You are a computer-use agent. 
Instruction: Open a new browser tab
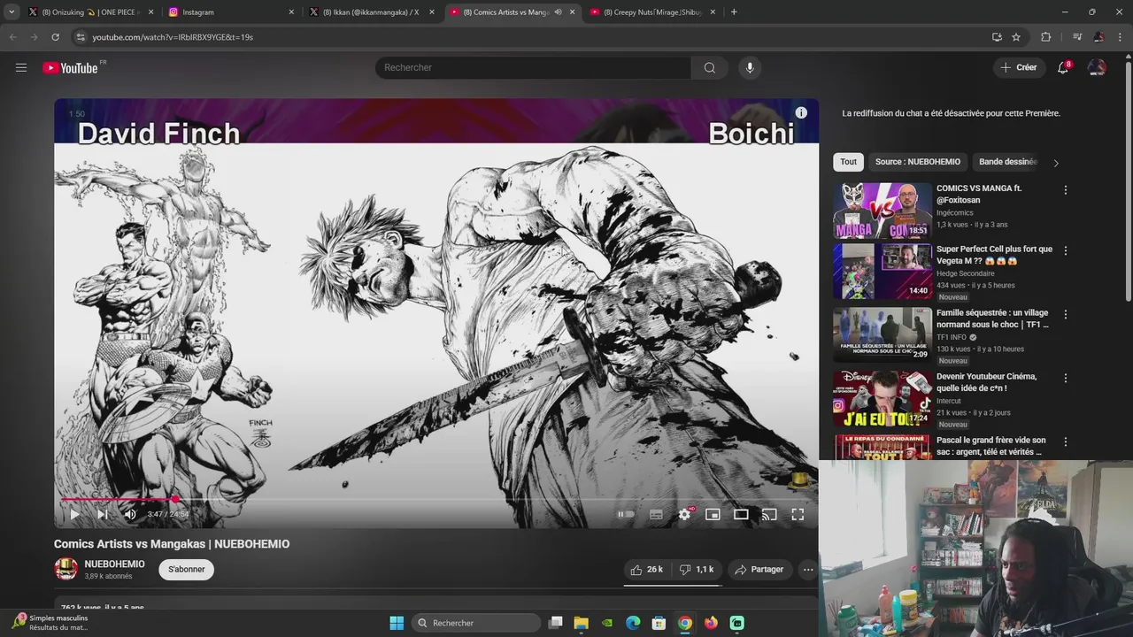click(x=734, y=12)
